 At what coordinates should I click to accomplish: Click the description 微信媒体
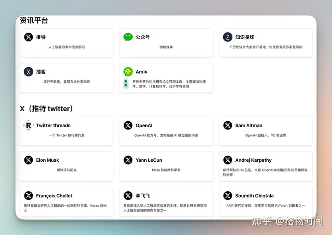[166, 47]
